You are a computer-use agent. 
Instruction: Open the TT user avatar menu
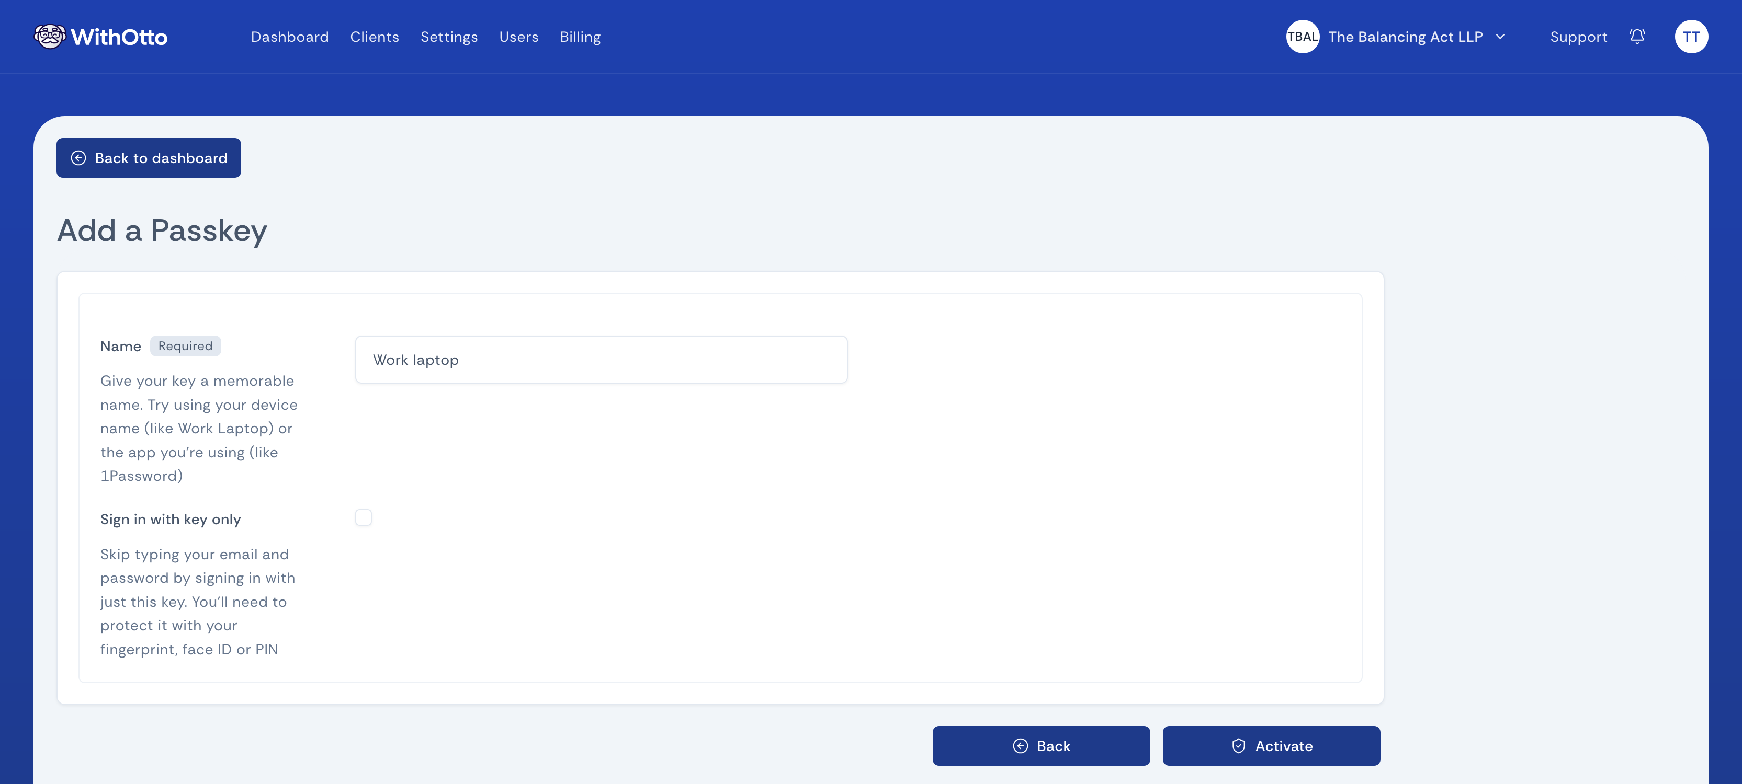(x=1691, y=37)
